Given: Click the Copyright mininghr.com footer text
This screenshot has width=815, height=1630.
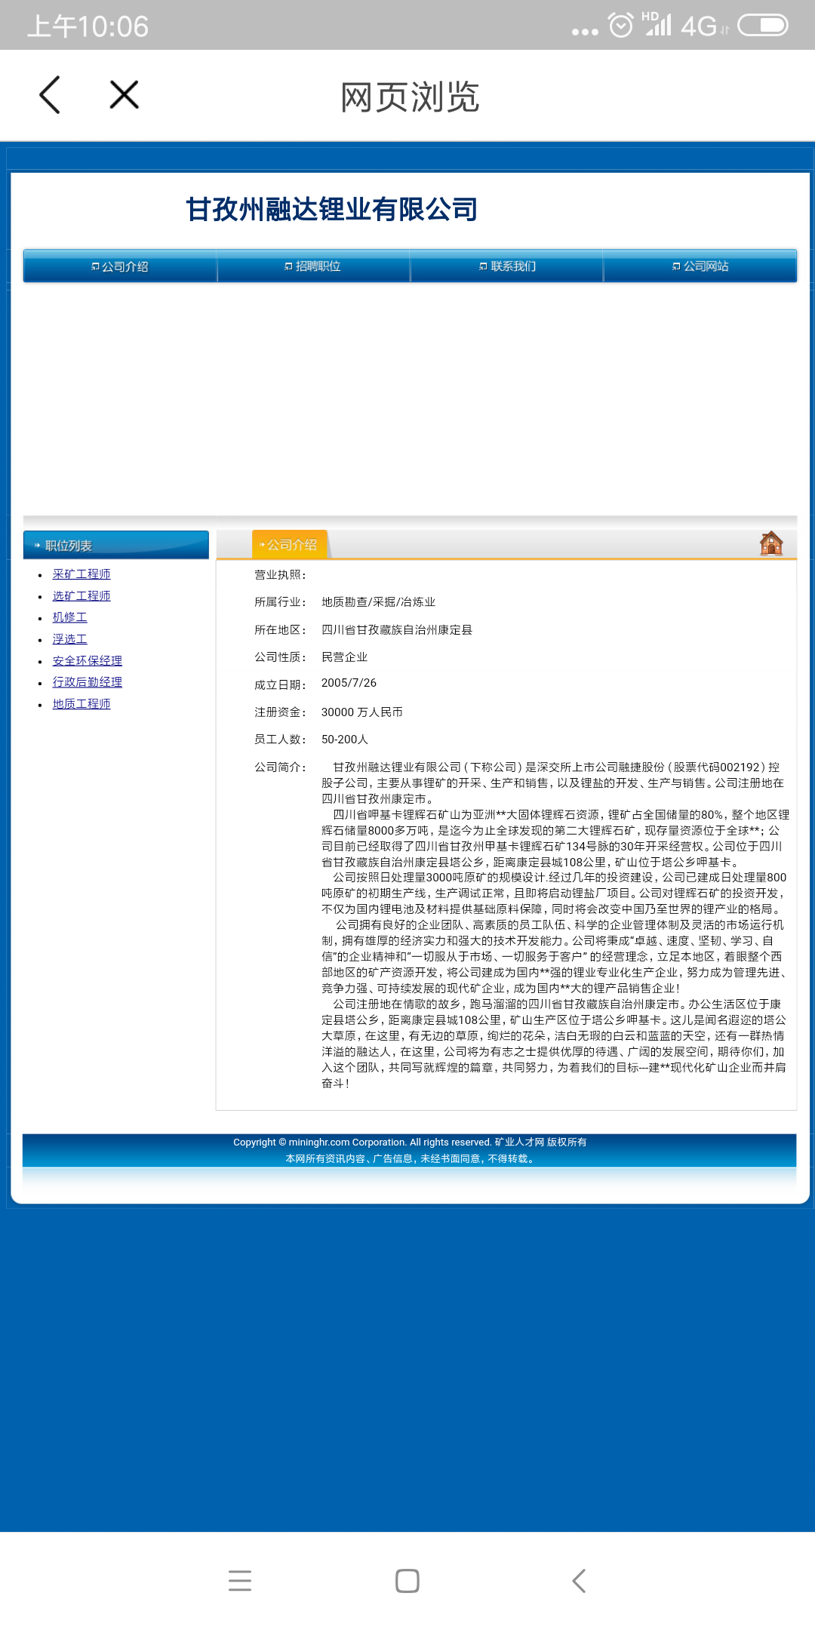Looking at the screenshot, I should [410, 1143].
